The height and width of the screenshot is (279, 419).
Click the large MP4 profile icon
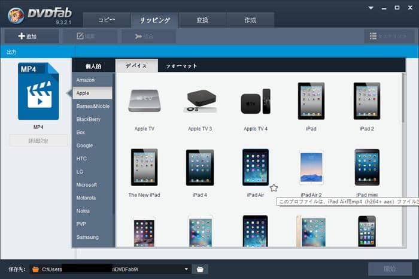click(38, 91)
